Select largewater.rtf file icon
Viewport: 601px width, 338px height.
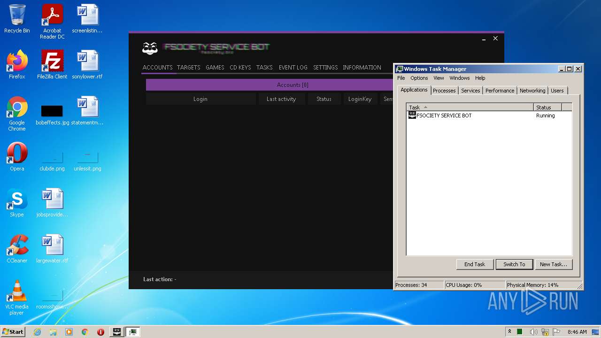point(52,248)
